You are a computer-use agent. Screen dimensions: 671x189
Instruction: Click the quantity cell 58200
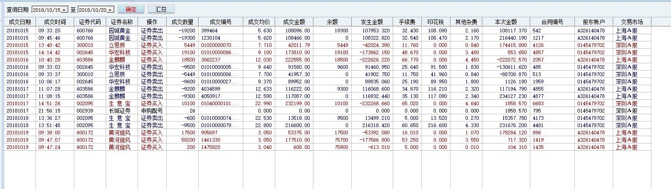coord(188,140)
